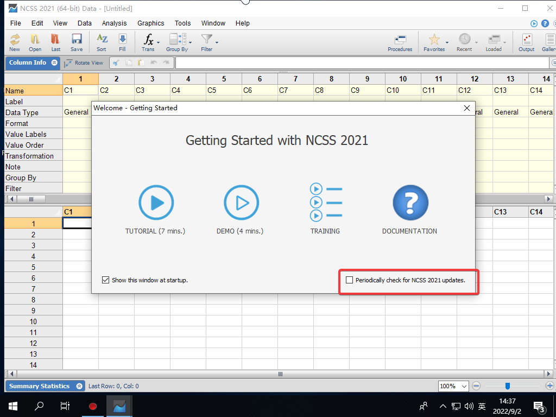556x417 pixels.
Task: Open the Procedures toolbar icon
Action: [400, 42]
